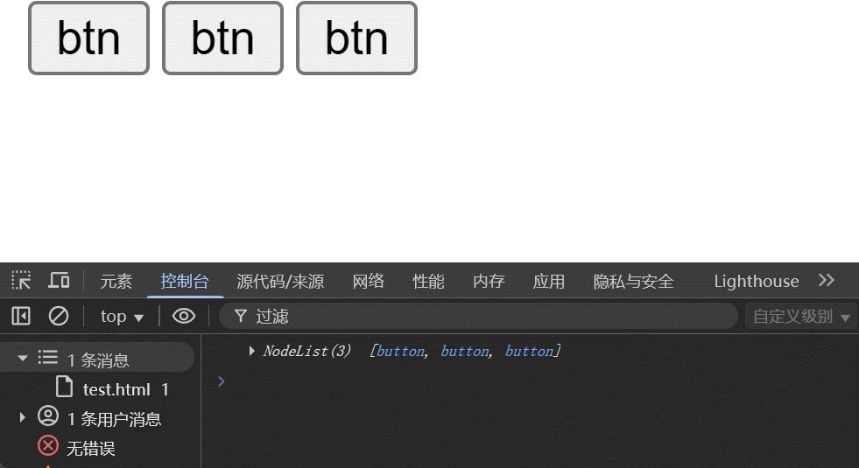Switch to the 性能 tab
The height and width of the screenshot is (468, 859).
point(428,281)
